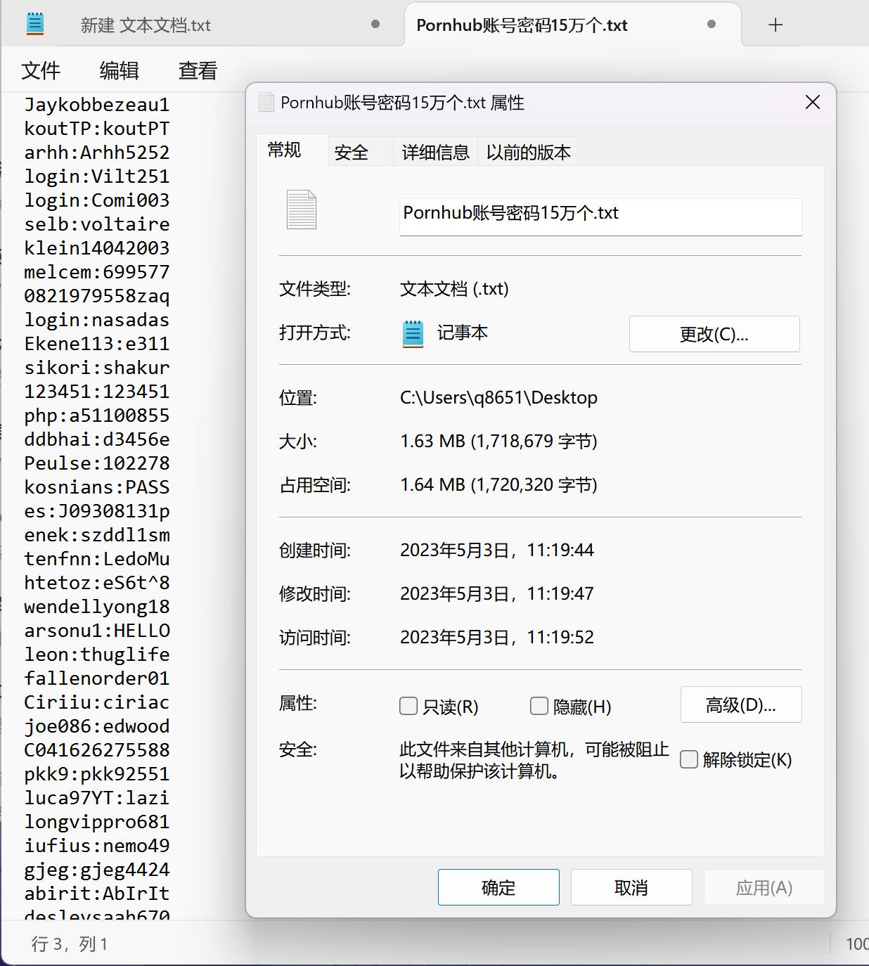Viewport: 869px width, 966px height.
Task: Open the 编辑 menu in Notepad
Action: 119,70
